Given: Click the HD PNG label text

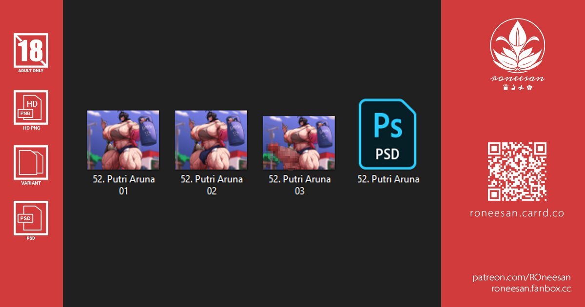Looking at the screenshot, I should click(x=31, y=128).
